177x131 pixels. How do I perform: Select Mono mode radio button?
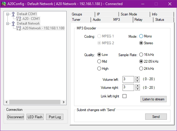(x=141, y=36)
